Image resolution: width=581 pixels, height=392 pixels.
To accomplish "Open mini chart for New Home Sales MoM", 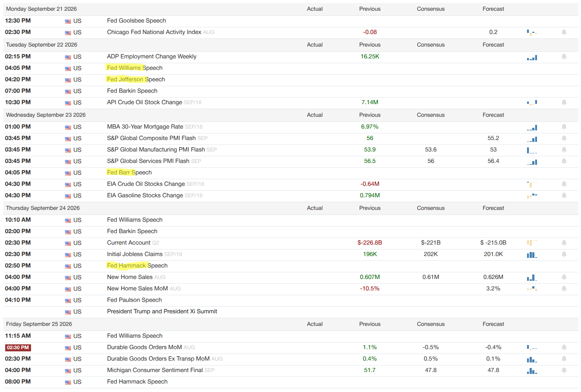I will pos(532,289).
